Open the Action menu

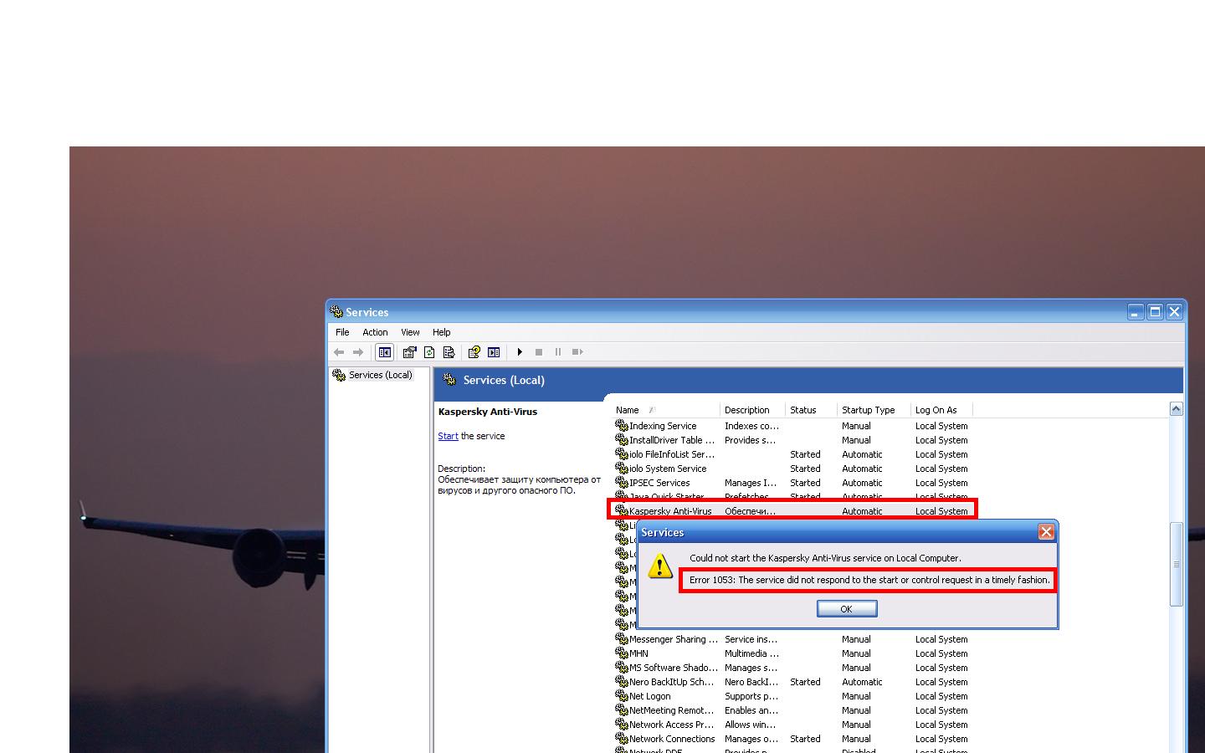click(x=375, y=332)
